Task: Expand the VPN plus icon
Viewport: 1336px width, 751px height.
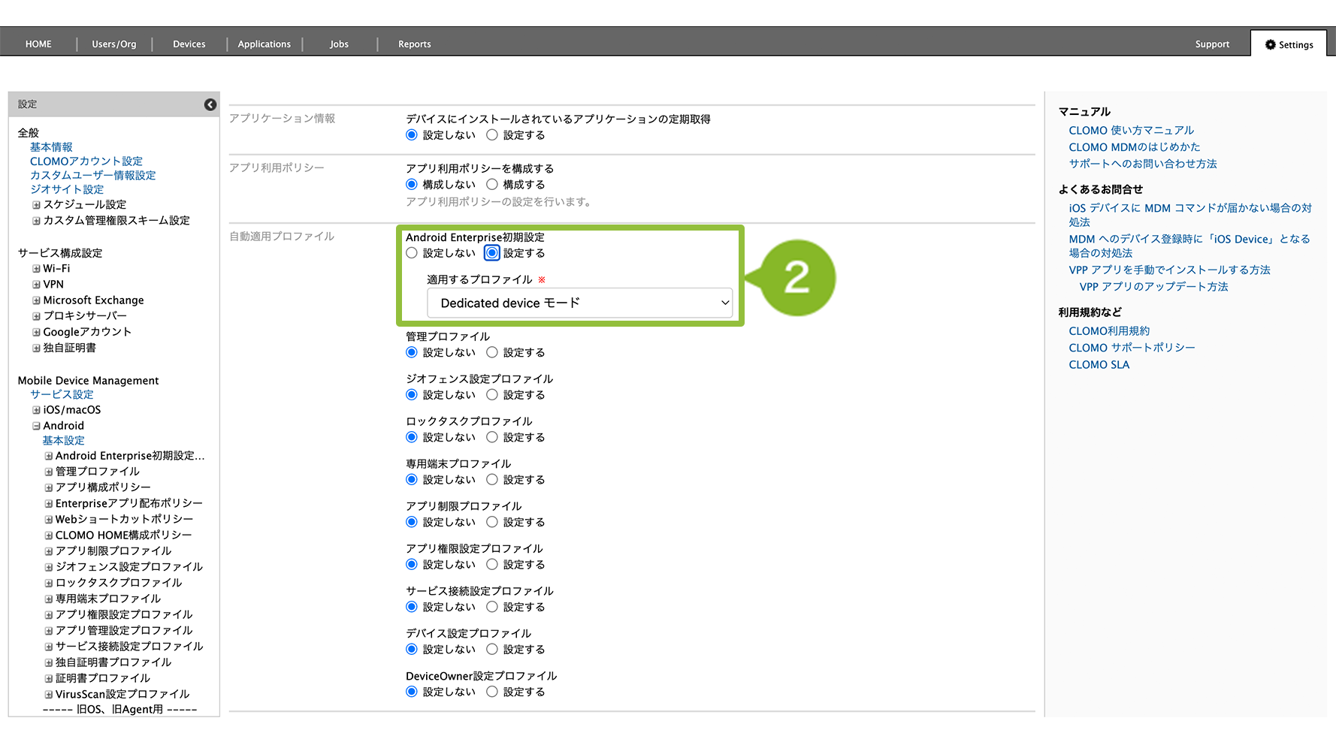Action: 36,285
